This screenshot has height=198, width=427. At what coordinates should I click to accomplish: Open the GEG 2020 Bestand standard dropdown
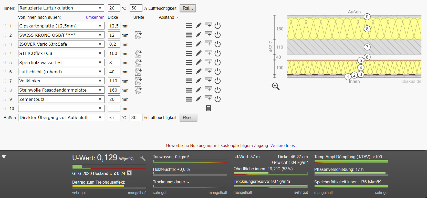129,173
